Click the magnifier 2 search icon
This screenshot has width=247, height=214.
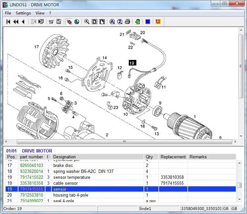coord(120,22)
